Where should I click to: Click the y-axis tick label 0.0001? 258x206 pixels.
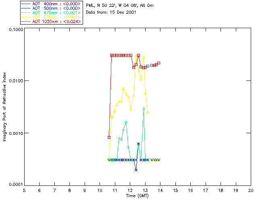coord(16,185)
